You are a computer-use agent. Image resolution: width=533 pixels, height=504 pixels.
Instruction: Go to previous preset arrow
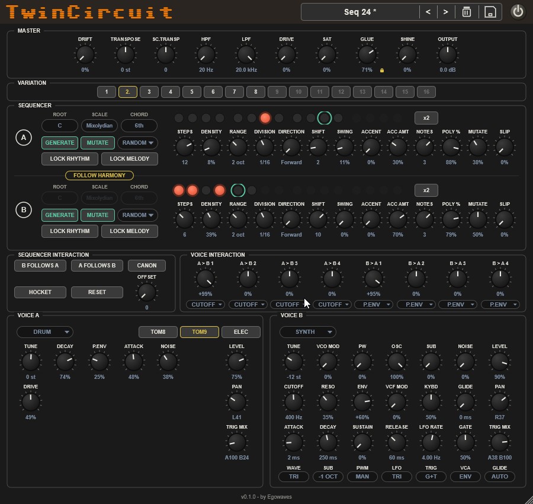[x=428, y=12]
